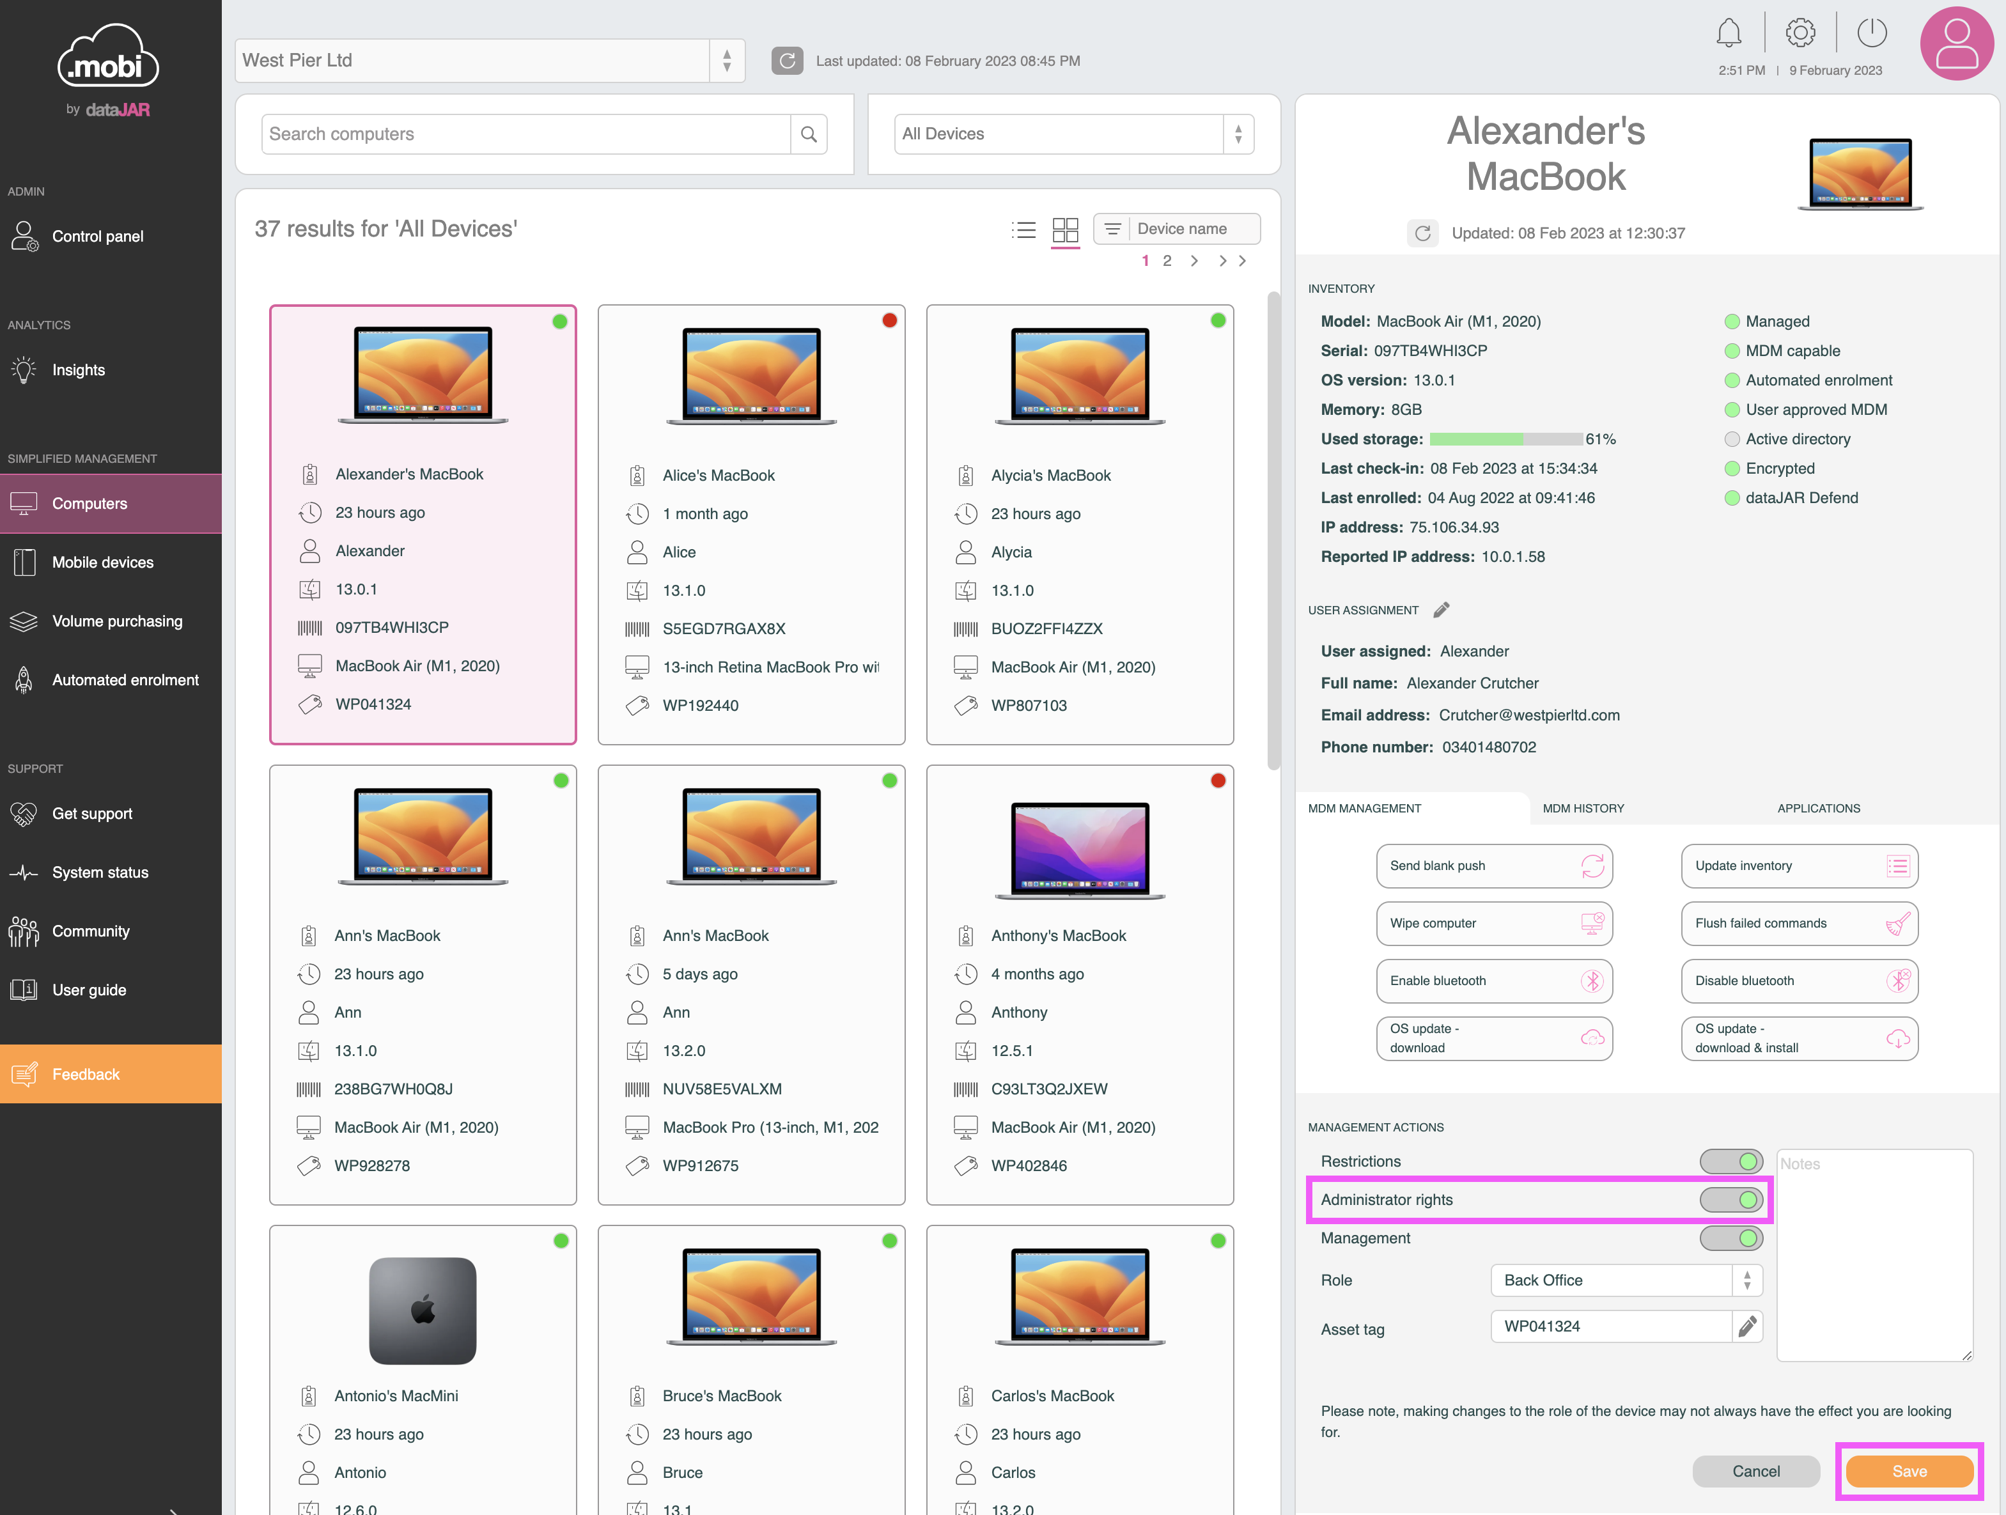The width and height of the screenshot is (2006, 1515).
Task: Edit the asset tag pencil
Action: [1748, 1326]
